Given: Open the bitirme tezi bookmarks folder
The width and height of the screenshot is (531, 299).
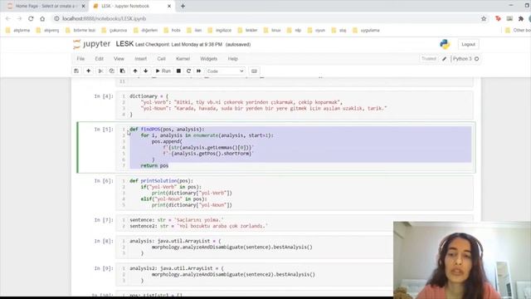Looking at the screenshot, I should (80, 30).
